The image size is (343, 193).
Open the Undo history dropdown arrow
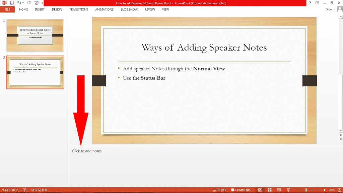point(22,3)
